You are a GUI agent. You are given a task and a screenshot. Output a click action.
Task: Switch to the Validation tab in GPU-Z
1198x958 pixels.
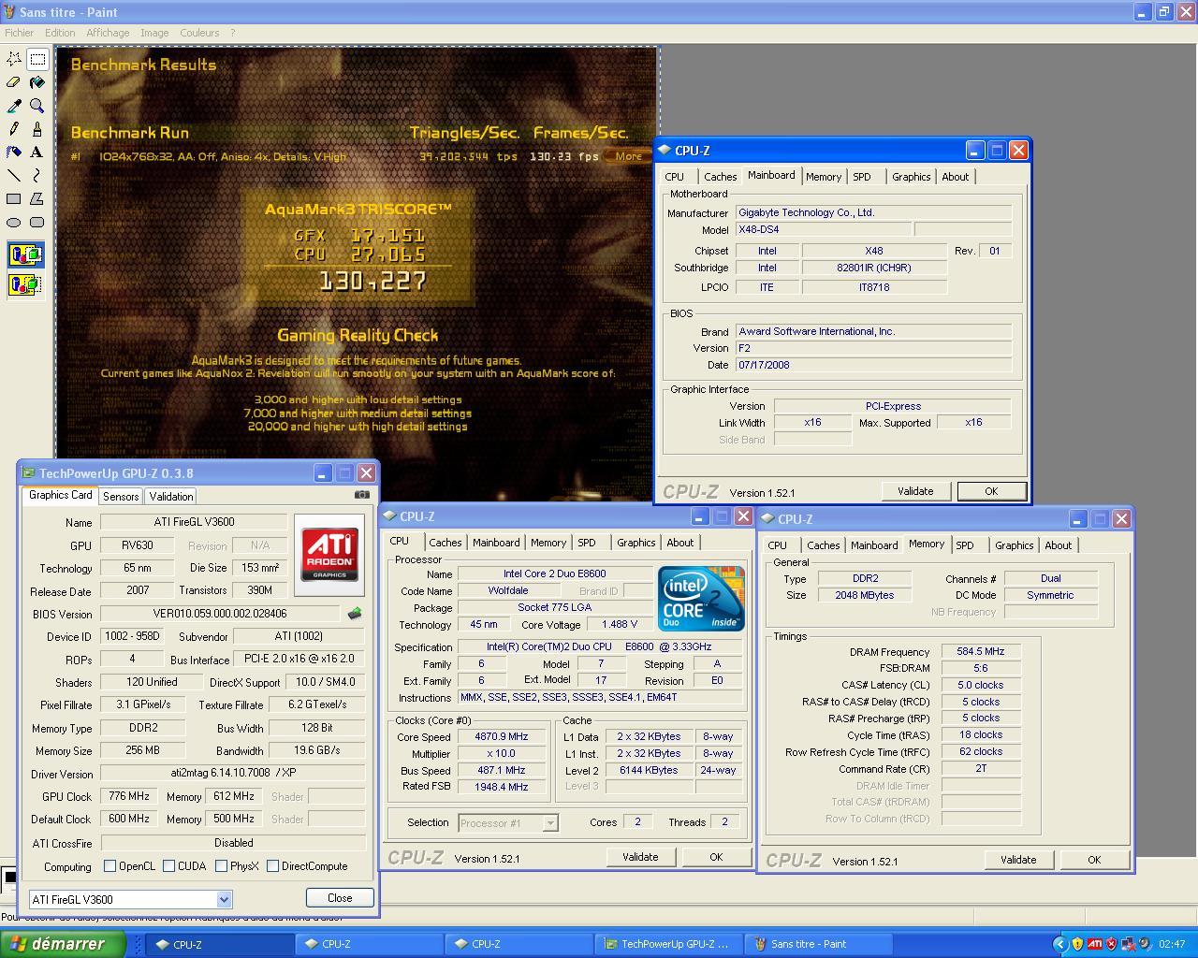tap(171, 497)
